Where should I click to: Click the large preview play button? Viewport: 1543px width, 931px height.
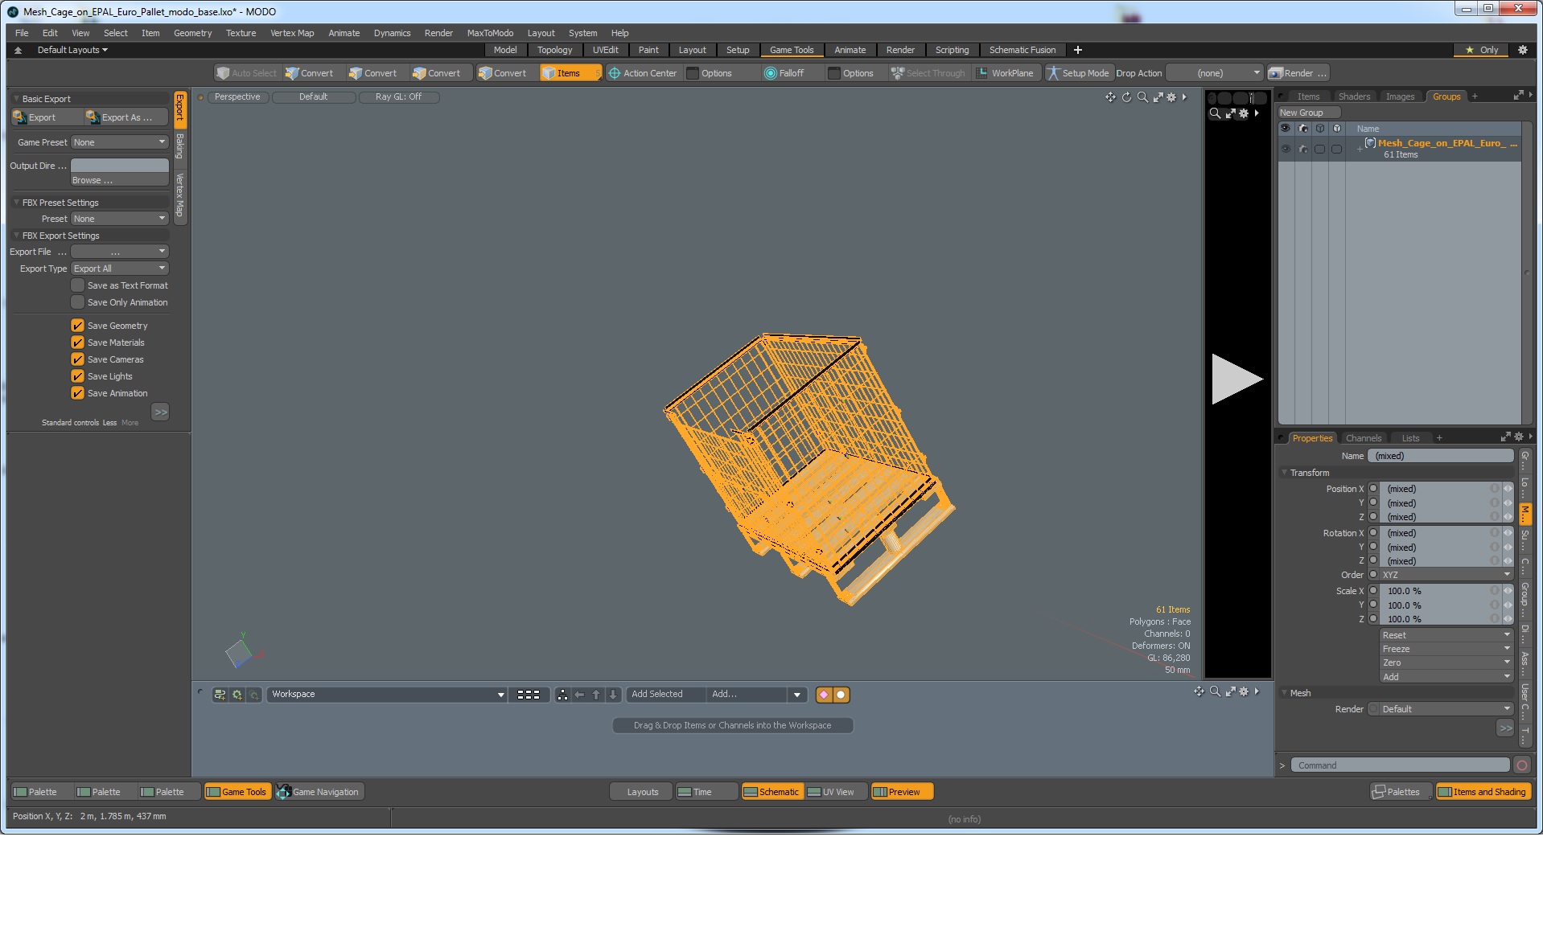(x=1236, y=379)
